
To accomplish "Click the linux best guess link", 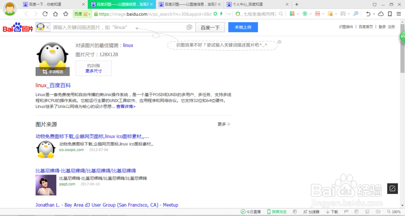I will (x=128, y=45).
